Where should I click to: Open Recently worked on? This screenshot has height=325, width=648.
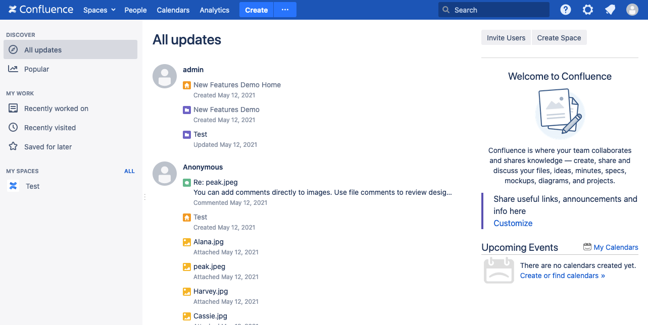[56, 108]
